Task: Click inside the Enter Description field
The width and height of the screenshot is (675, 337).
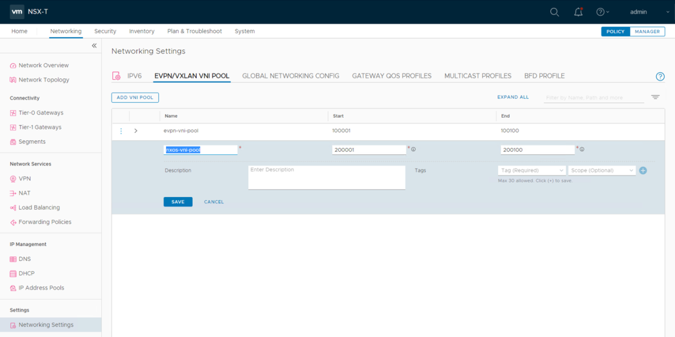Action: 326,177
